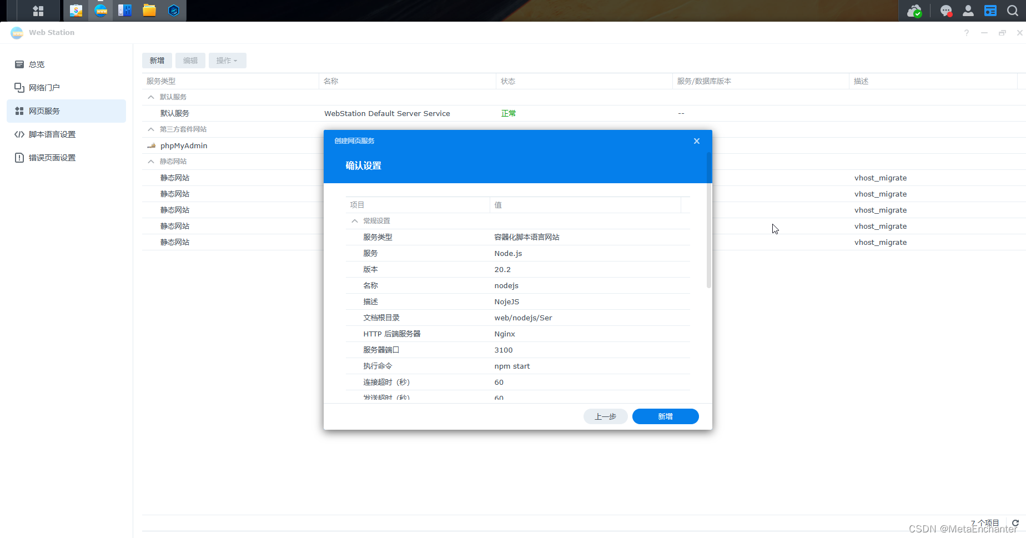Screen dimensions: 1026x538
Task: Open the 操作 dropdown menu
Action: (227, 61)
